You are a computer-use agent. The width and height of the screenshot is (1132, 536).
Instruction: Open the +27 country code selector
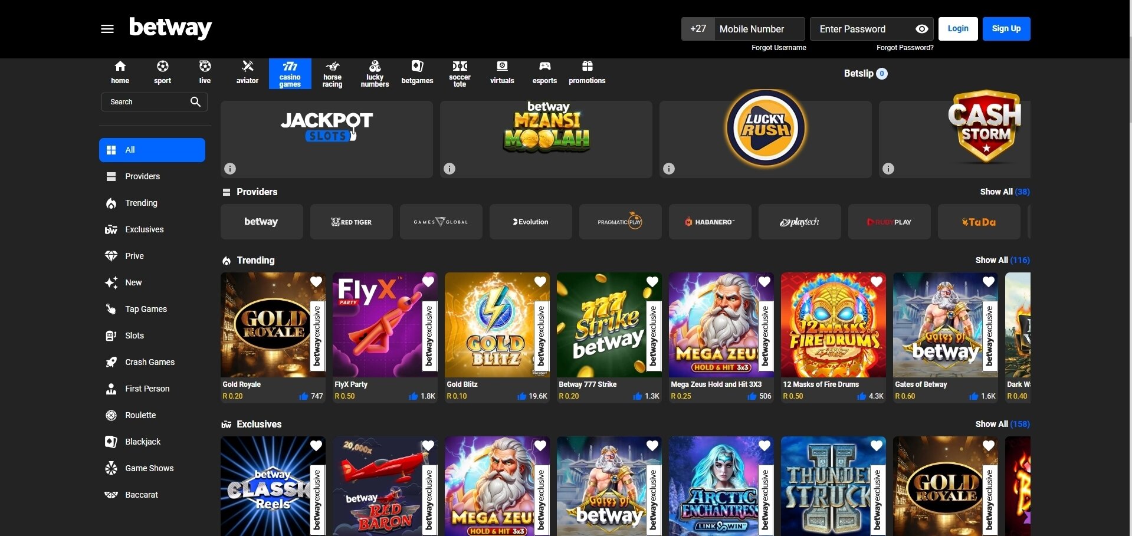click(x=698, y=29)
